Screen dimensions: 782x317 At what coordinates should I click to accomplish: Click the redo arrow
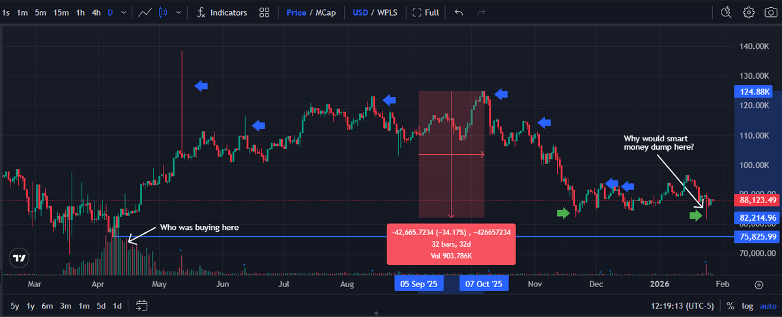point(481,12)
